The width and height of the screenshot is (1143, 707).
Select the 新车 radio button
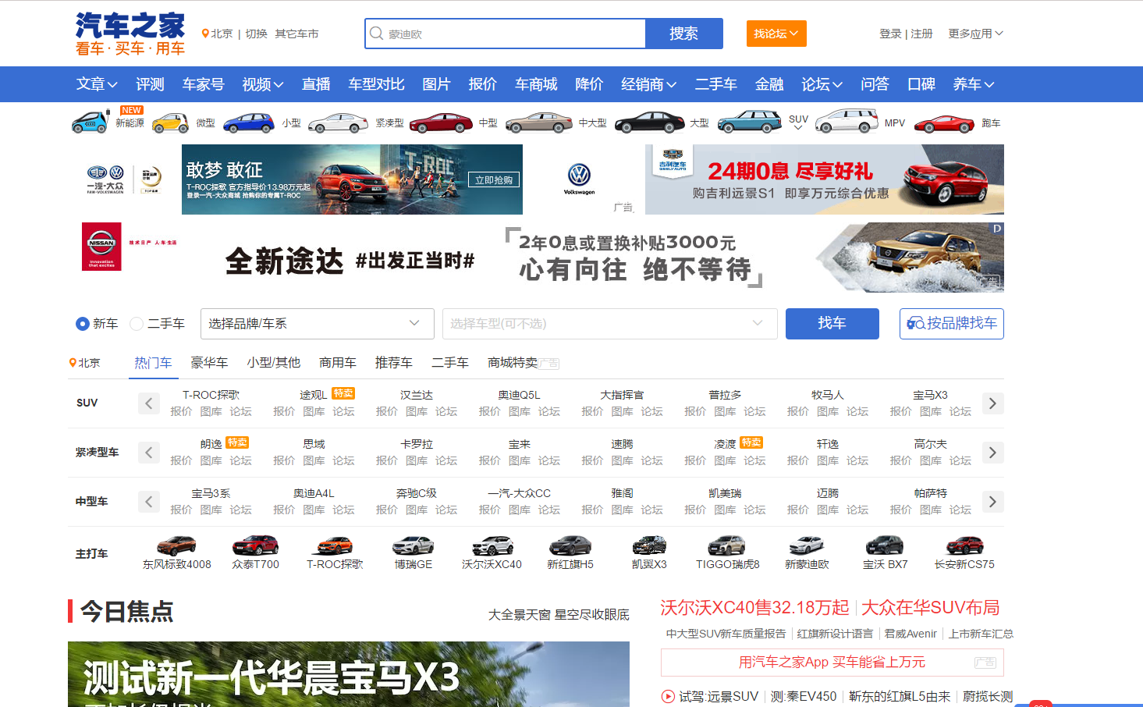83,324
